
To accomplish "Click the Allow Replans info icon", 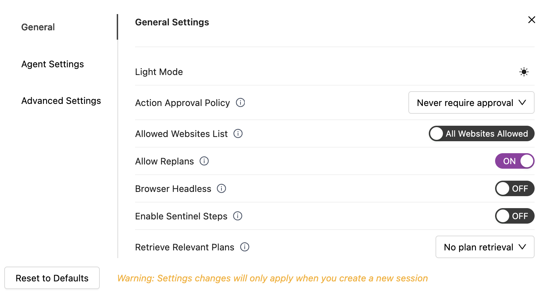I will tap(204, 161).
